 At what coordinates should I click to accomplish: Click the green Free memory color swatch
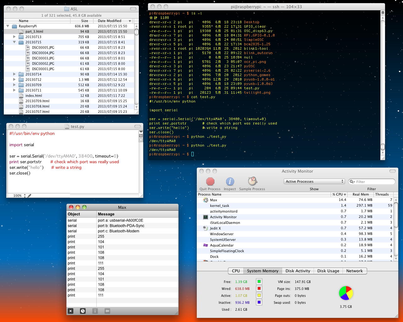click(x=259, y=282)
